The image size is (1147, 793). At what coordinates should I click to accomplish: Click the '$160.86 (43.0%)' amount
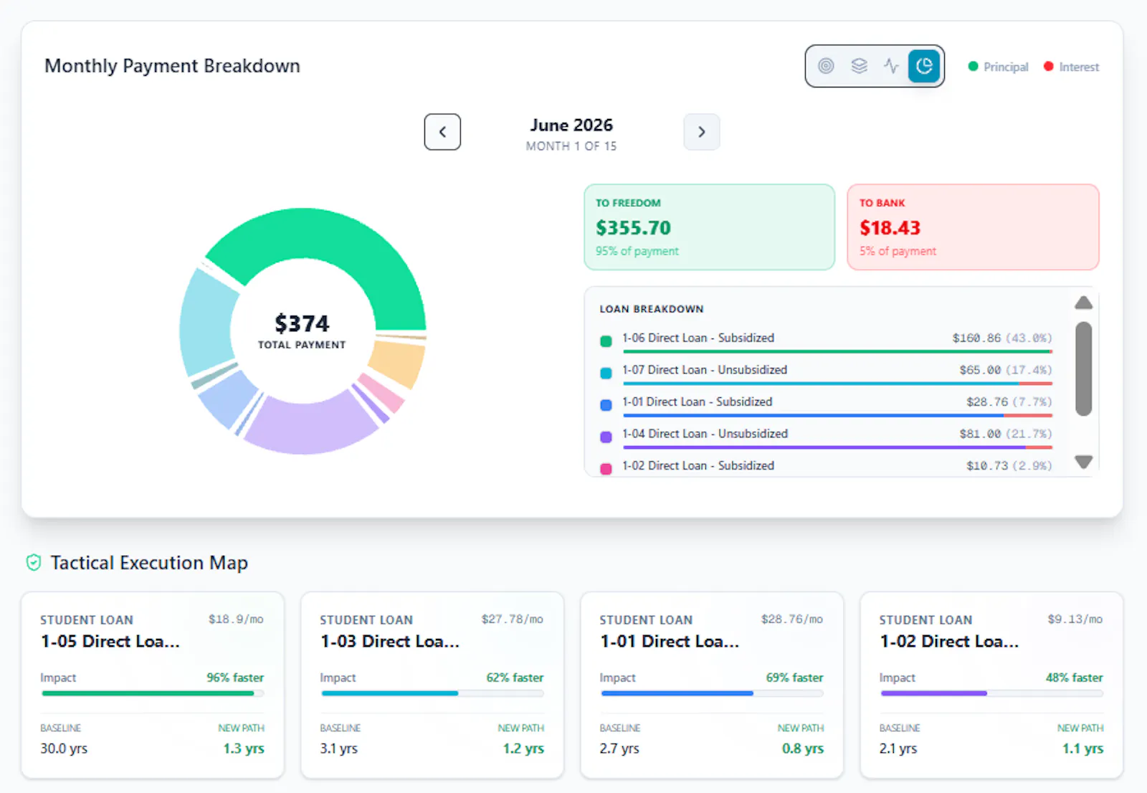1002,338
